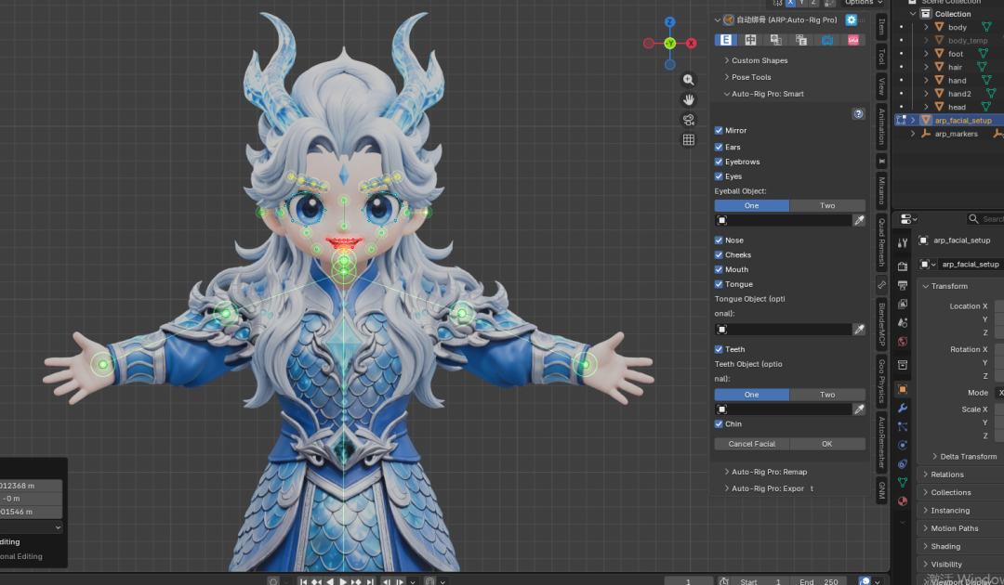Screen dimensions: 1004x585
Task: Click the play animation button
Action: [x=342, y=581]
